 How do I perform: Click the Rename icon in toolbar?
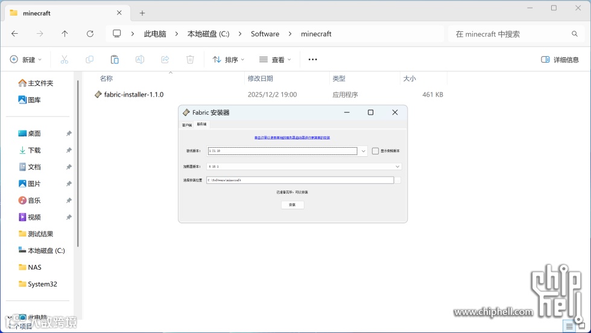click(140, 59)
